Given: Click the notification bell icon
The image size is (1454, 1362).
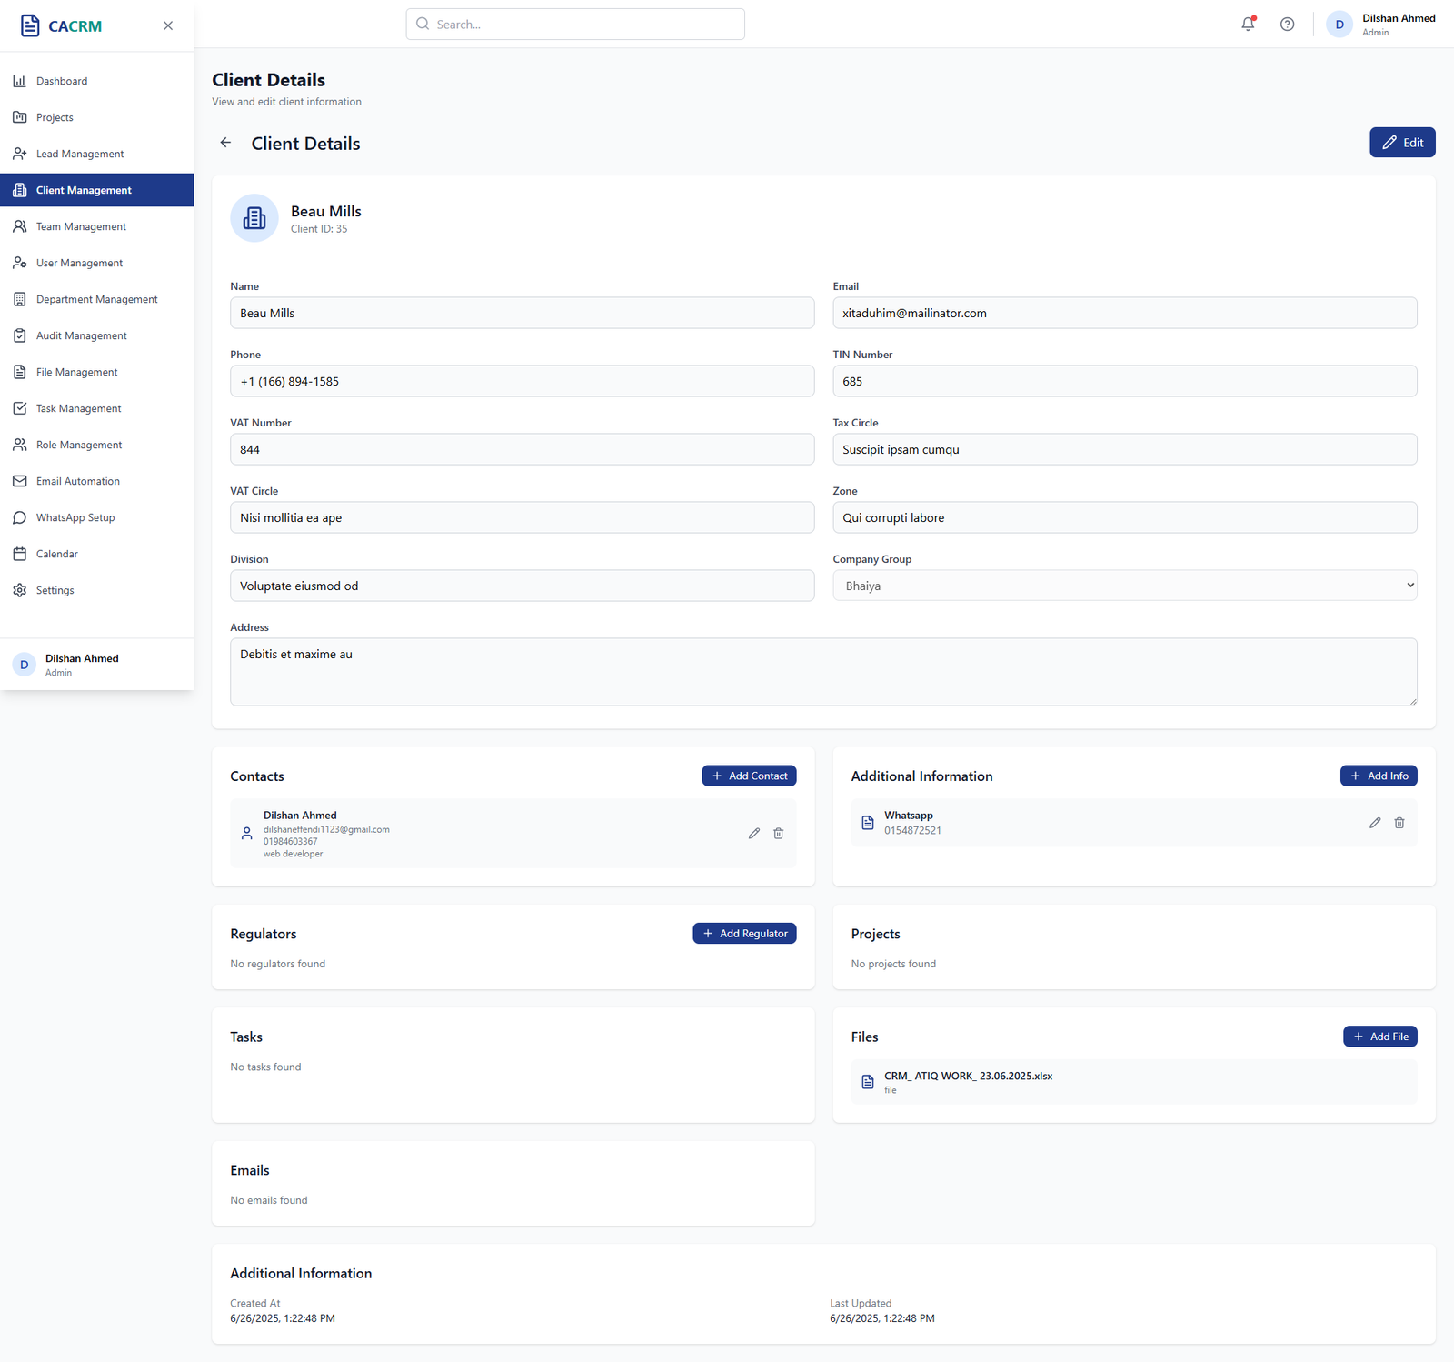Looking at the screenshot, I should pyautogui.click(x=1248, y=25).
